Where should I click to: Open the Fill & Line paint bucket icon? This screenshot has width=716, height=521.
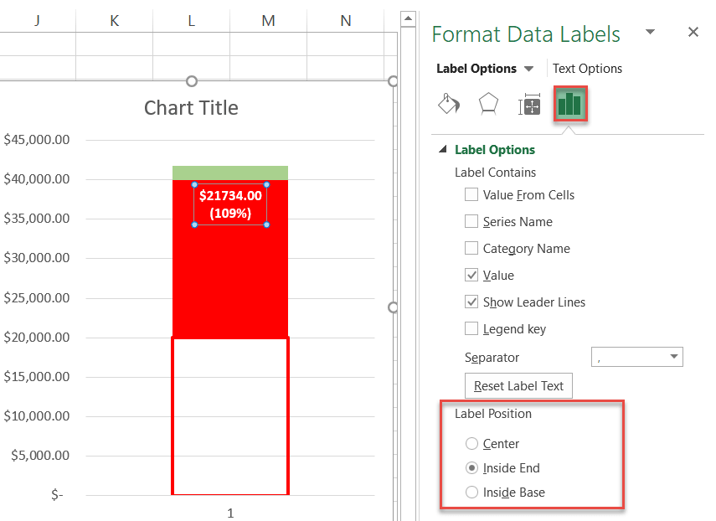tap(449, 105)
